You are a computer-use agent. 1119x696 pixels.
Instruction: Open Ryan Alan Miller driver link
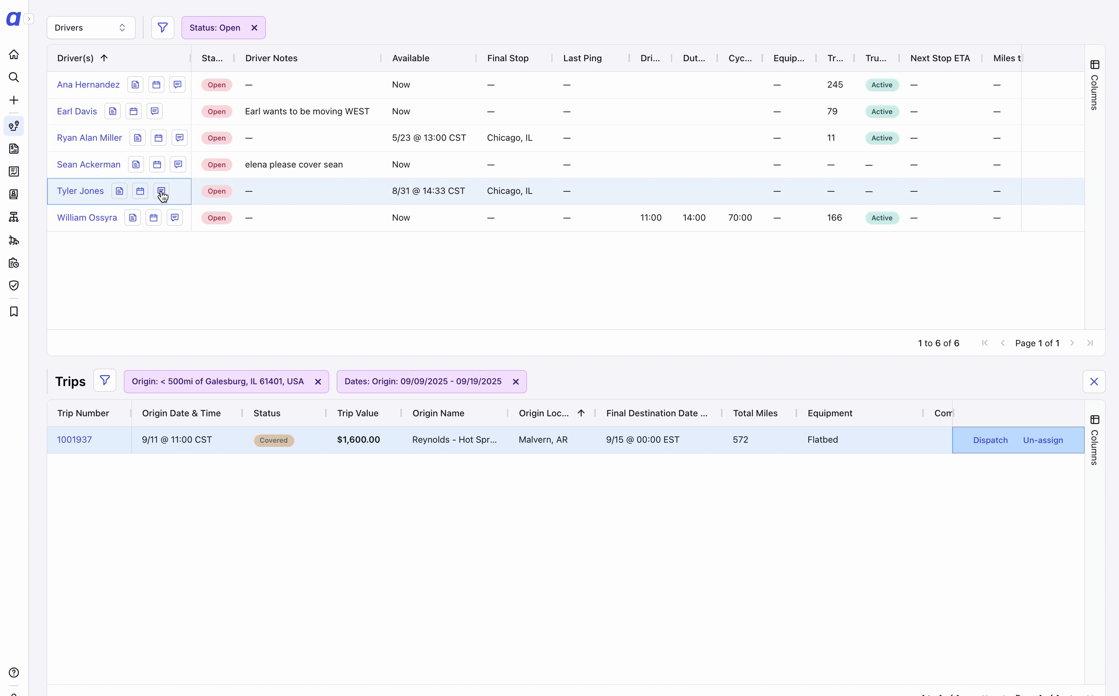[x=89, y=138]
